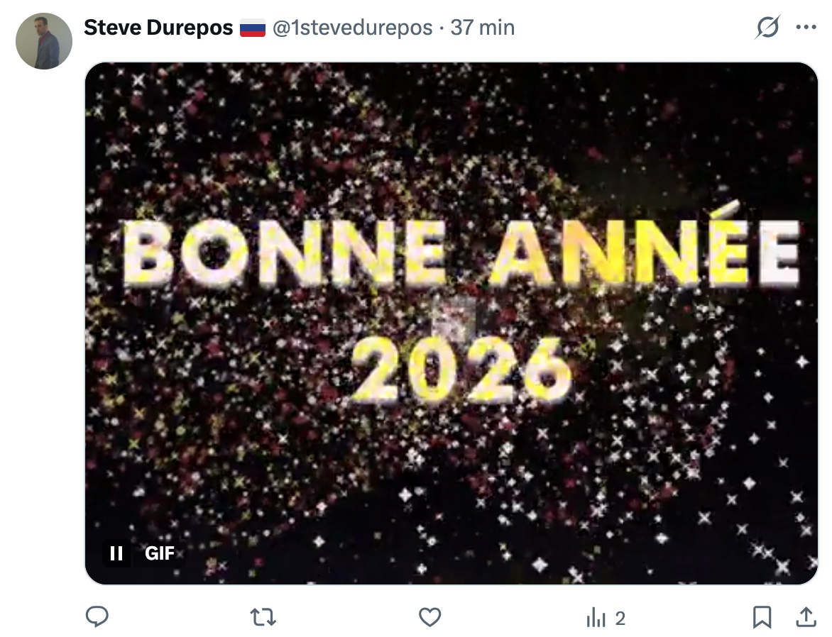The height and width of the screenshot is (637, 832).
Task: Open the Steve Durepos display name link
Action: pos(158,27)
